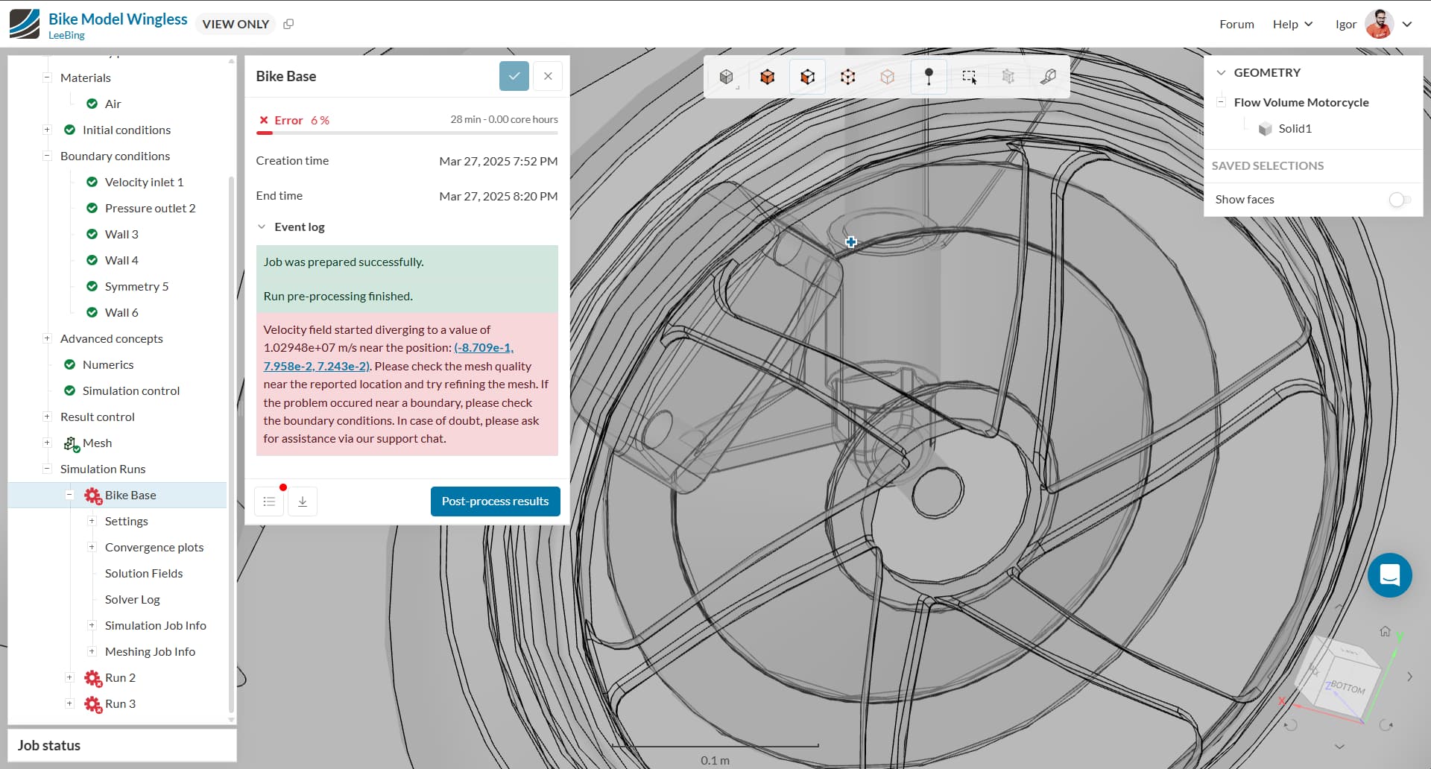Select Solid1 in the geometry list
The width and height of the screenshot is (1431, 769).
pos(1295,129)
